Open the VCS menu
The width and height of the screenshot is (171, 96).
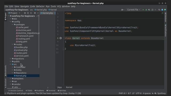[x=59, y=6]
